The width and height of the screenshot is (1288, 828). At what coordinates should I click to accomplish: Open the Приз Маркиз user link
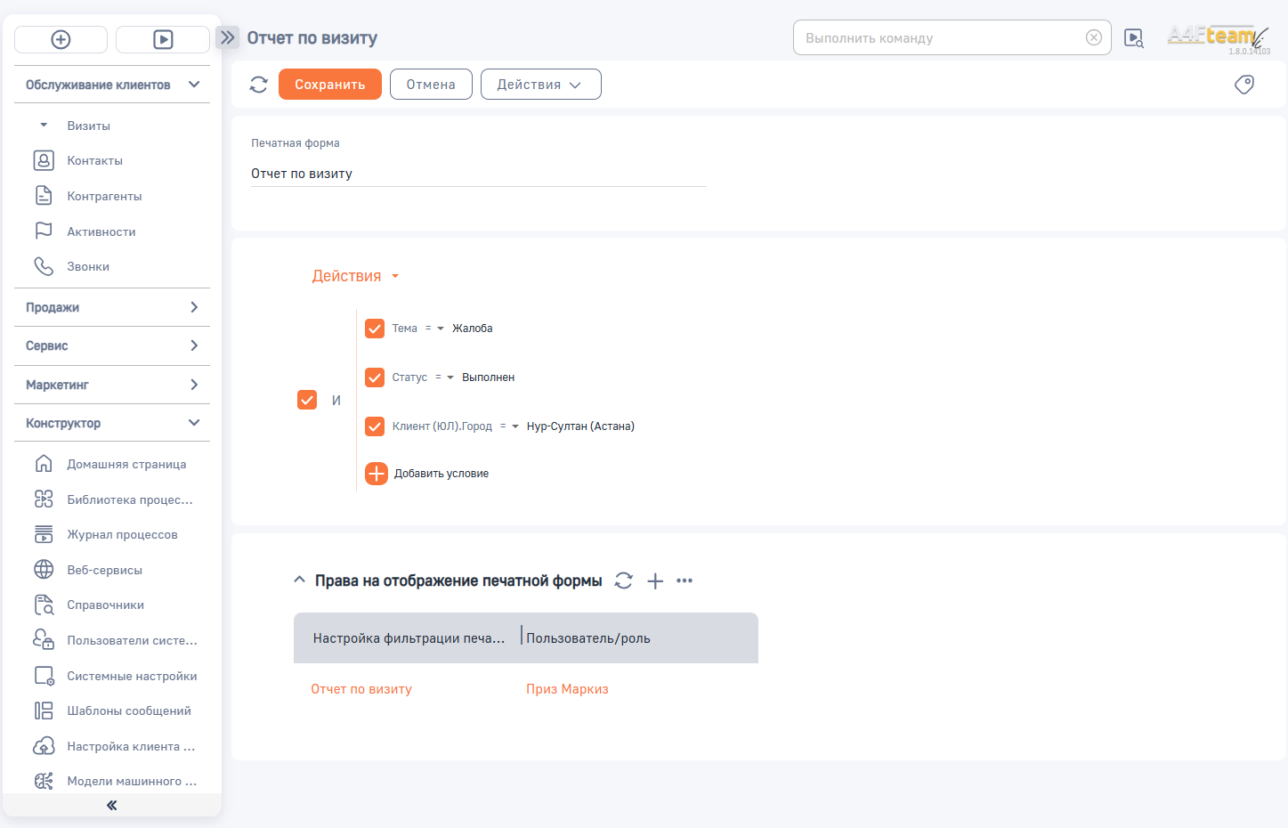click(567, 689)
